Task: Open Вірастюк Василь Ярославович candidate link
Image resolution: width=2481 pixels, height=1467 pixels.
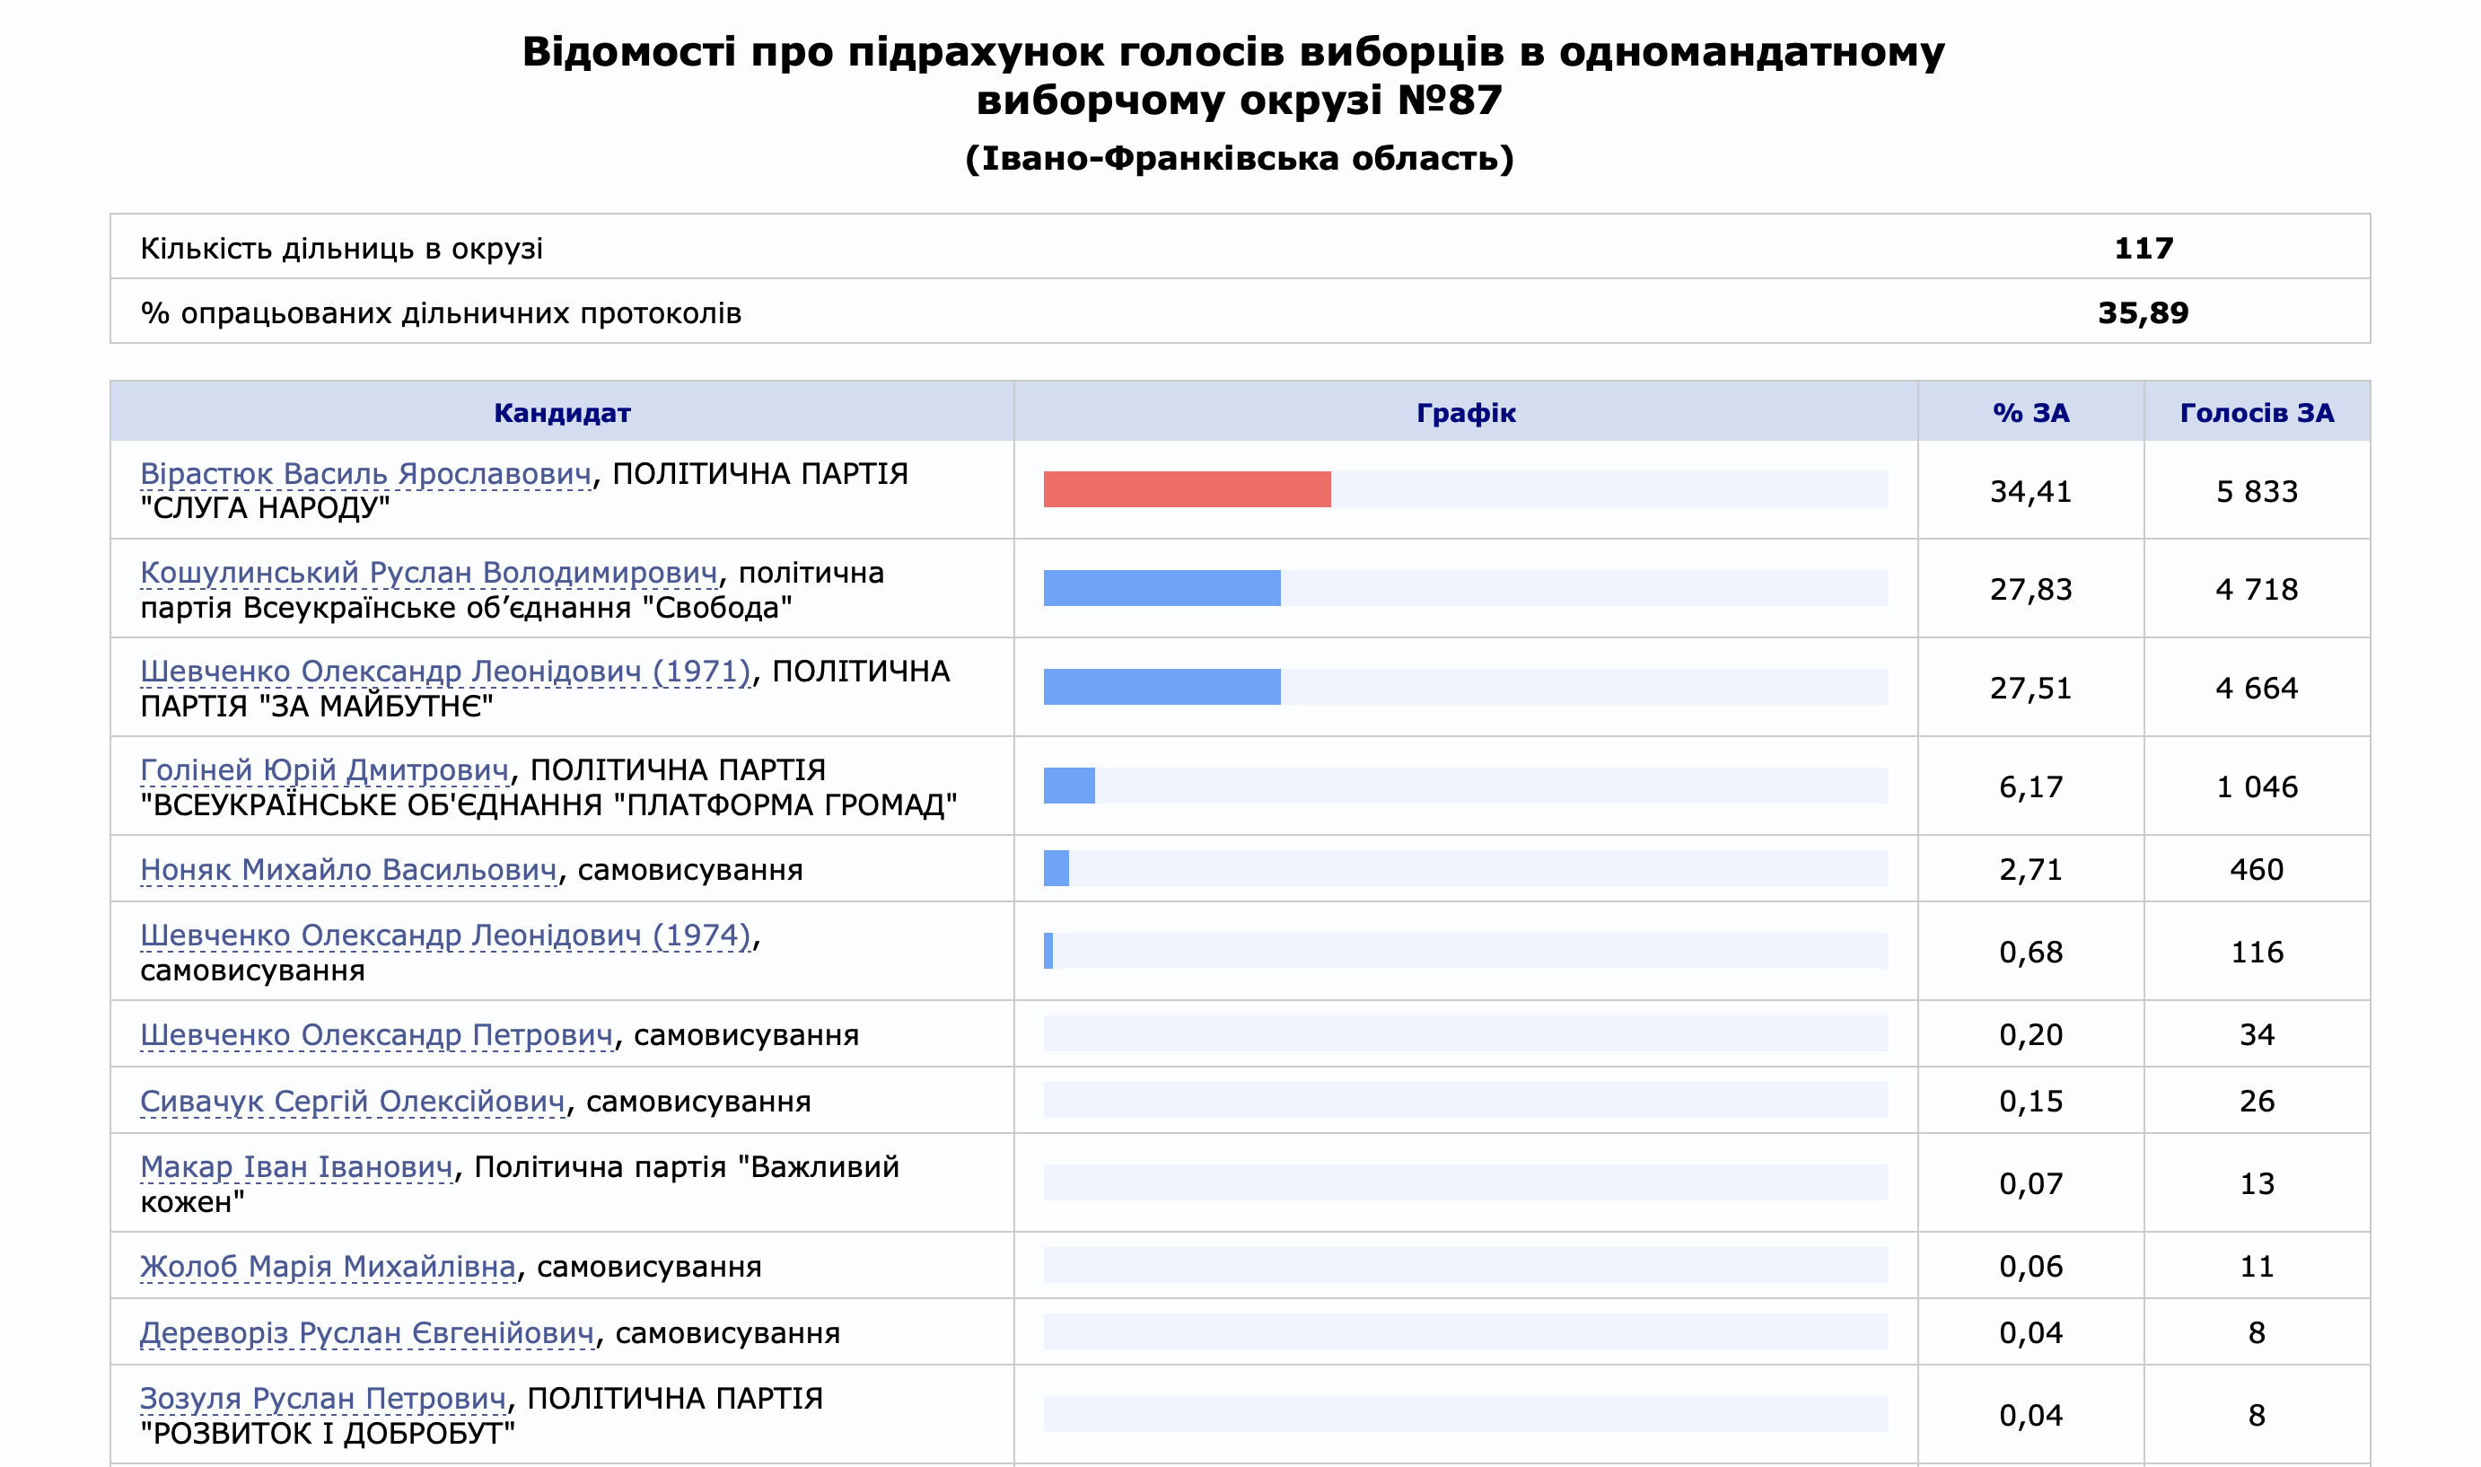Action: pos(365,473)
